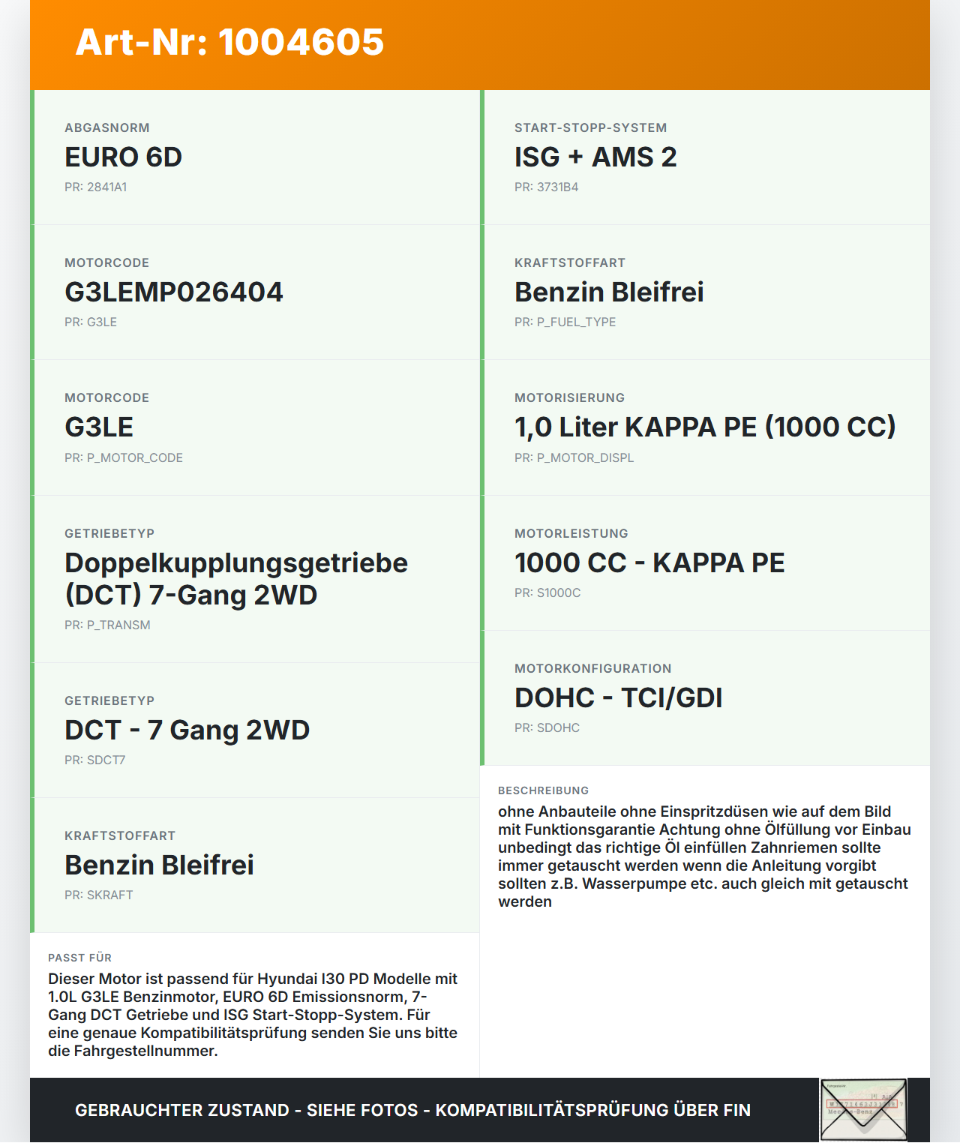Screen dimensions: 960x1143
Task: Click the top Benzin Bleifrei P_FUEL_TYPE card
Action: click(x=705, y=292)
